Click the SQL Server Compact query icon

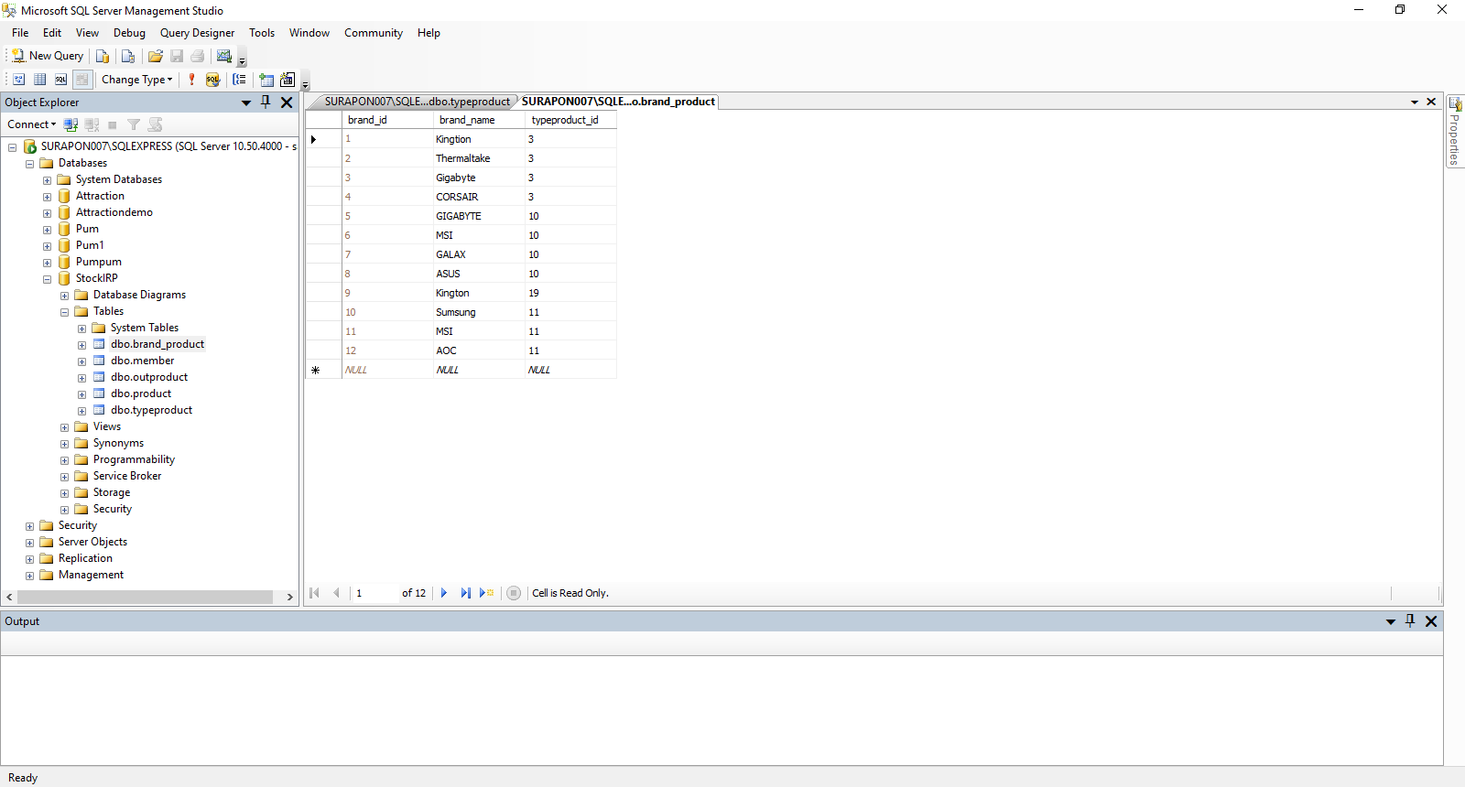click(128, 56)
